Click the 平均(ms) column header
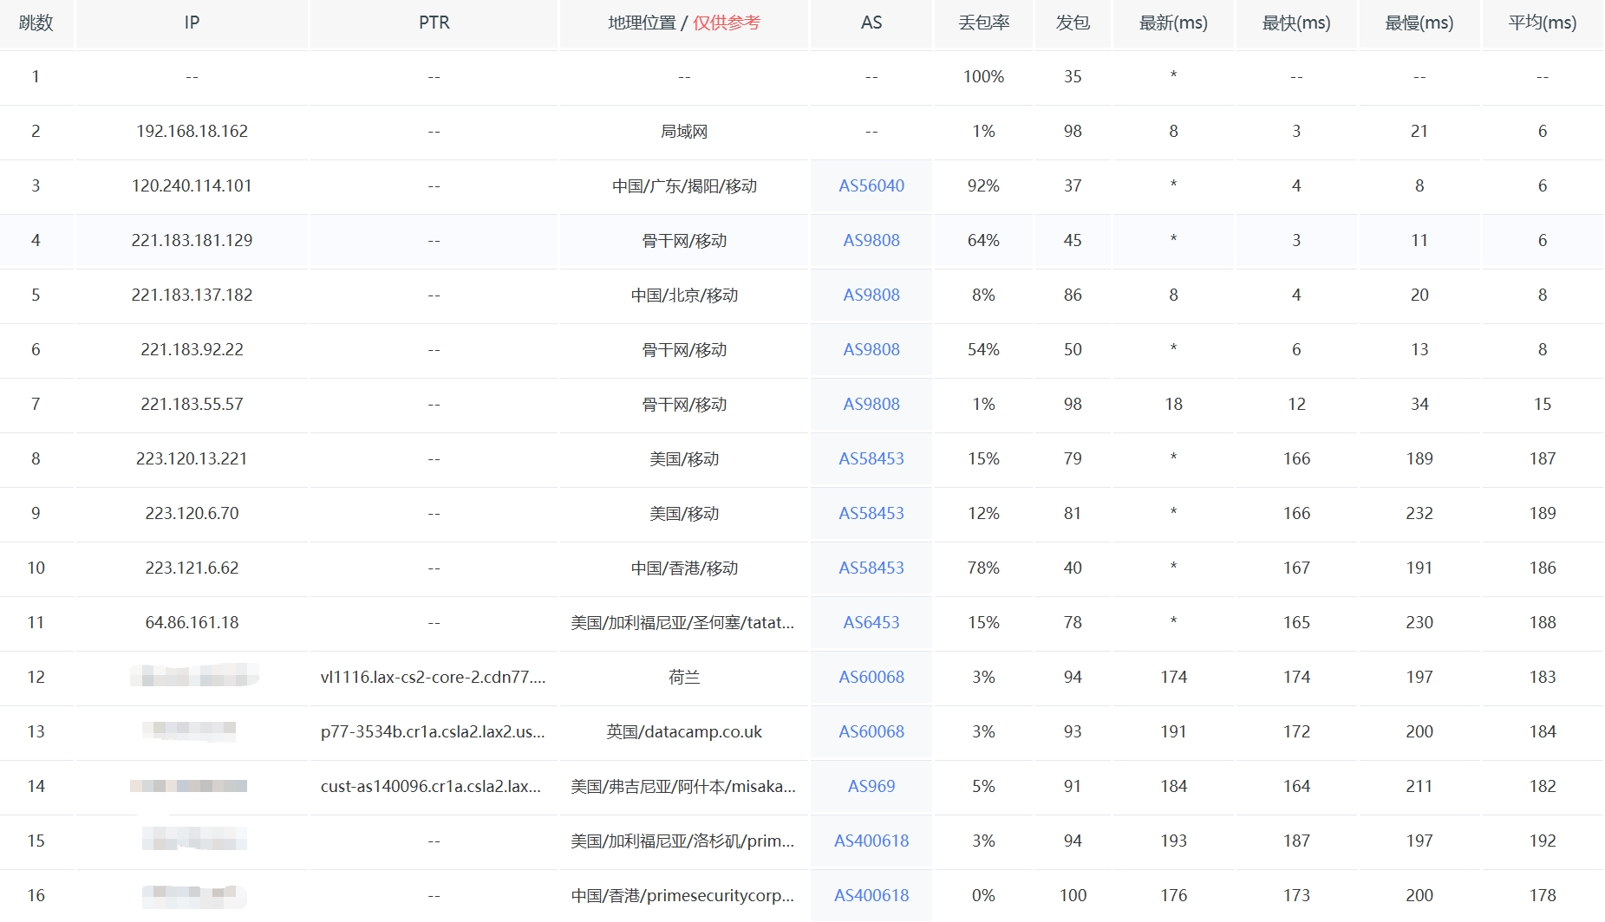This screenshot has width=1605, height=922. pyautogui.click(x=1543, y=23)
